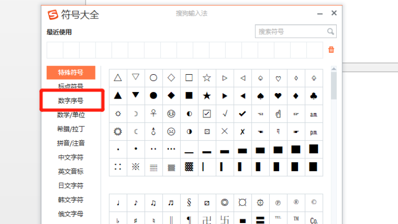Open the 标点符号 category
The width and height of the screenshot is (398, 224).
point(71,86)
